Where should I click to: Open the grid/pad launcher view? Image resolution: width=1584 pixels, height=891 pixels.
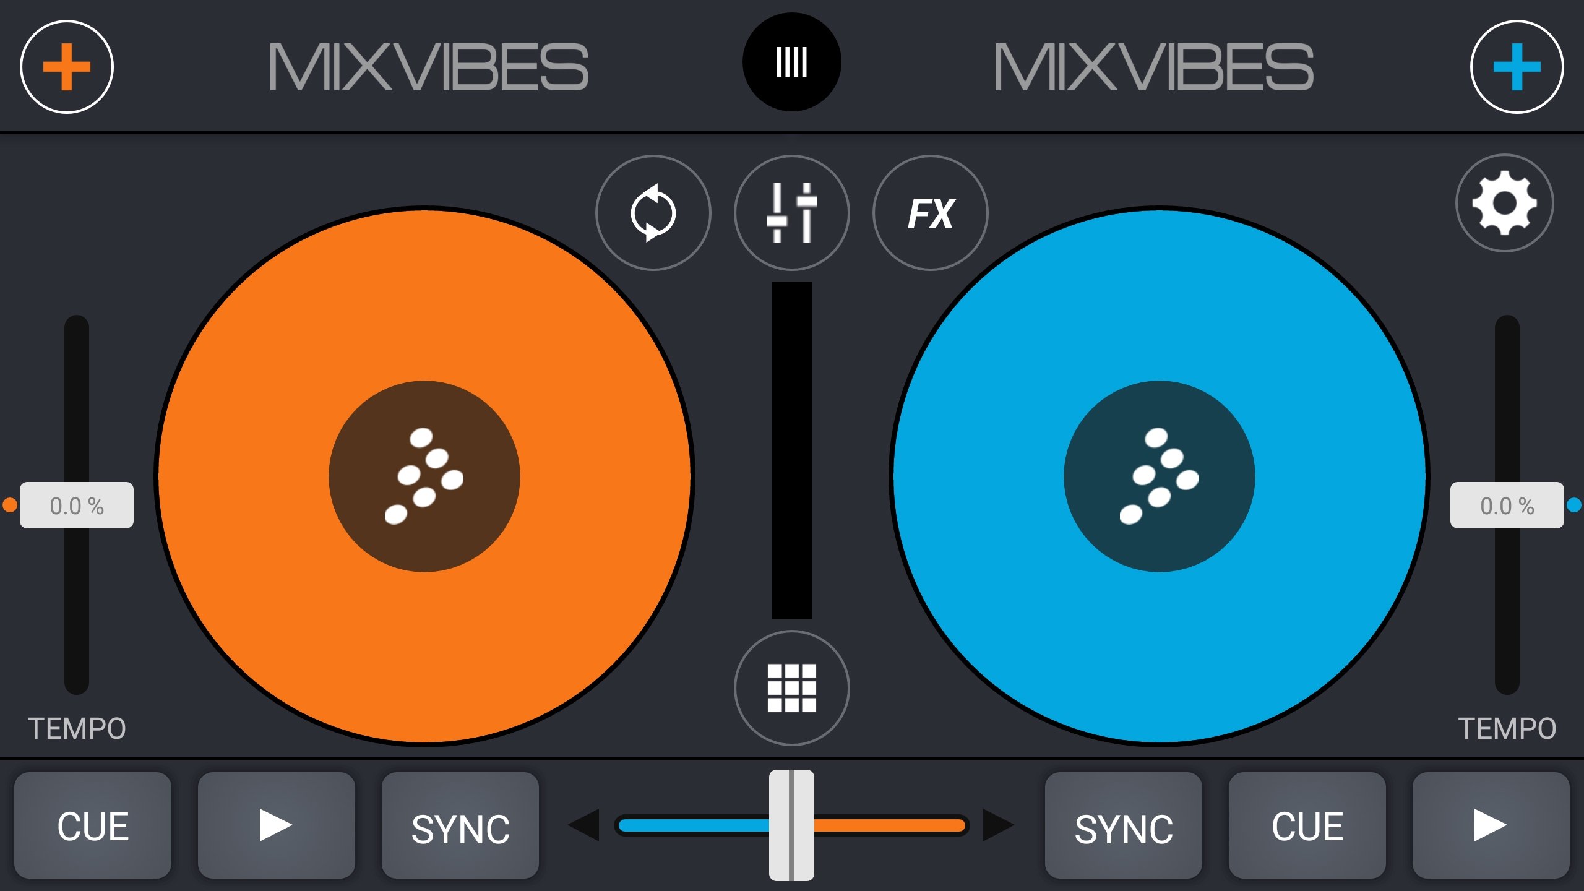tap(791, 687)
